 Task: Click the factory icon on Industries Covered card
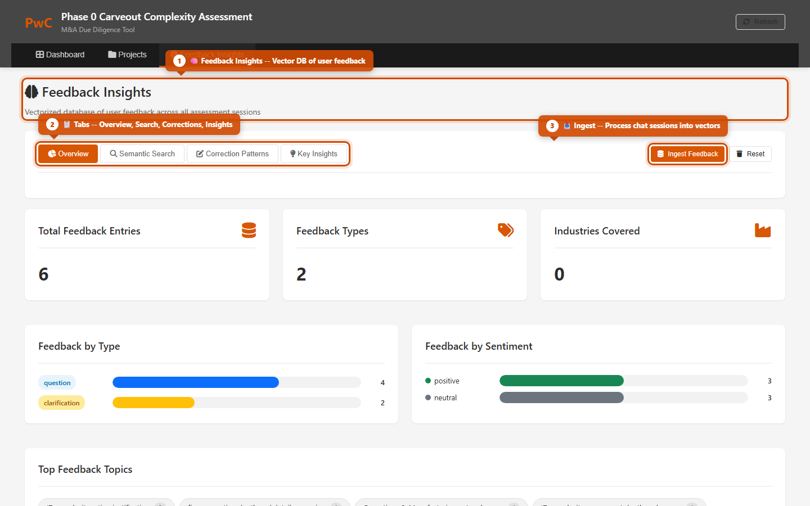(763, 230)
